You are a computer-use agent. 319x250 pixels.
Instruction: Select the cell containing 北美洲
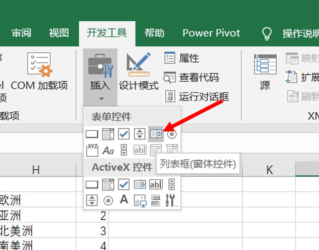(x=38, y=230)
